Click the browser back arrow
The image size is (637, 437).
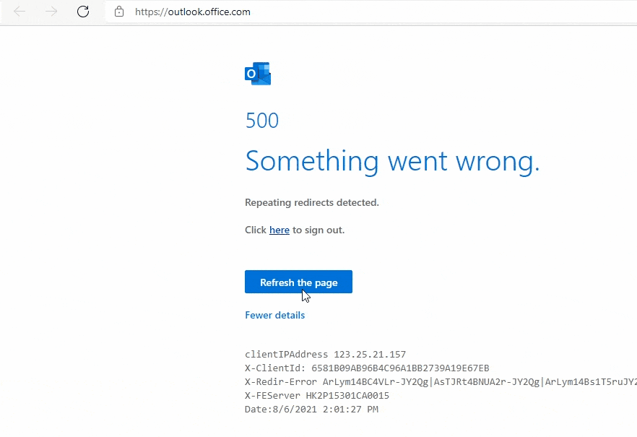point(19,12)
